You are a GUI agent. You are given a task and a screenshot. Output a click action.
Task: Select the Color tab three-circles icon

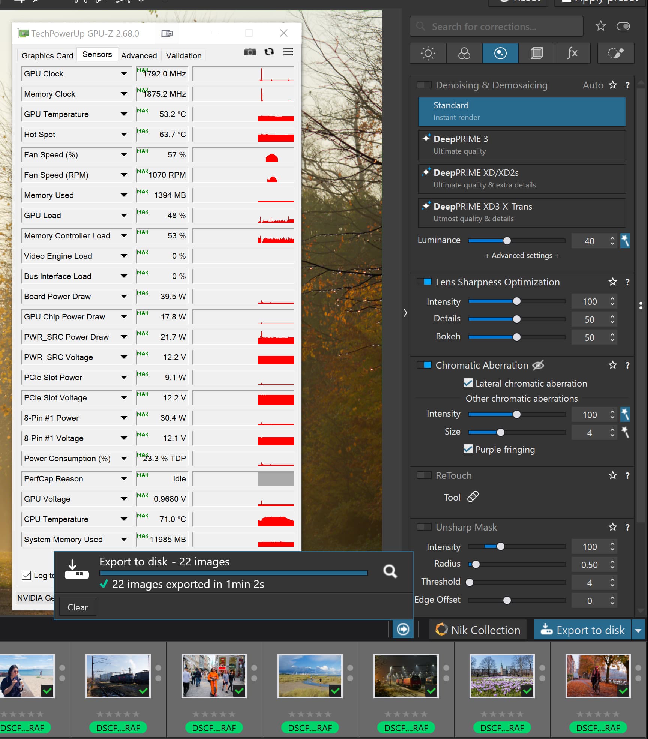pyautogui.click(x=464, y=53)
